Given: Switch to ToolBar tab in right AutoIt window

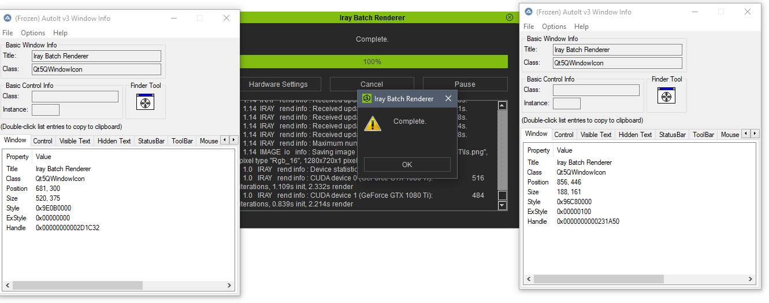Looking at the screenshot, I should tap(704, 134).
